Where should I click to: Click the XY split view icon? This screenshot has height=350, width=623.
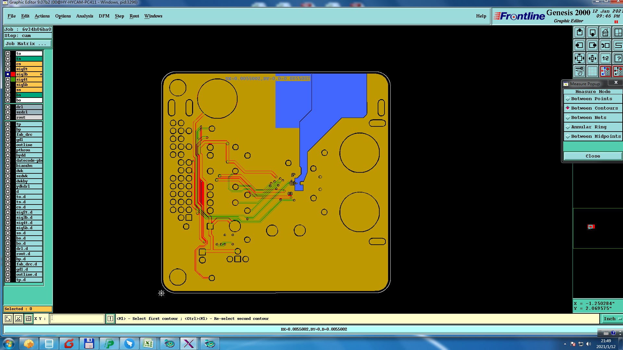tap(618, 32)
